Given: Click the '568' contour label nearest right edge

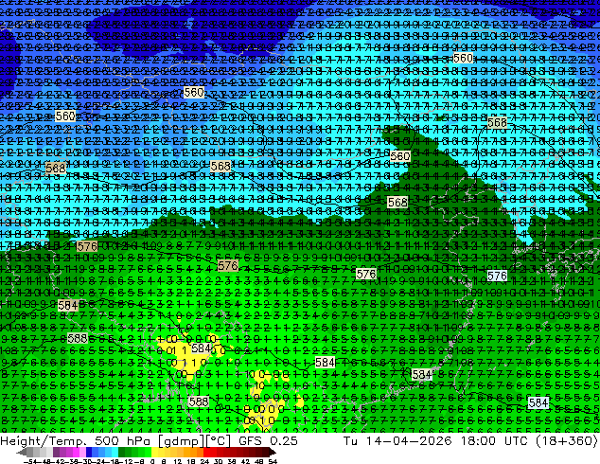Looking at the screenshot, I should pos(497,122).
